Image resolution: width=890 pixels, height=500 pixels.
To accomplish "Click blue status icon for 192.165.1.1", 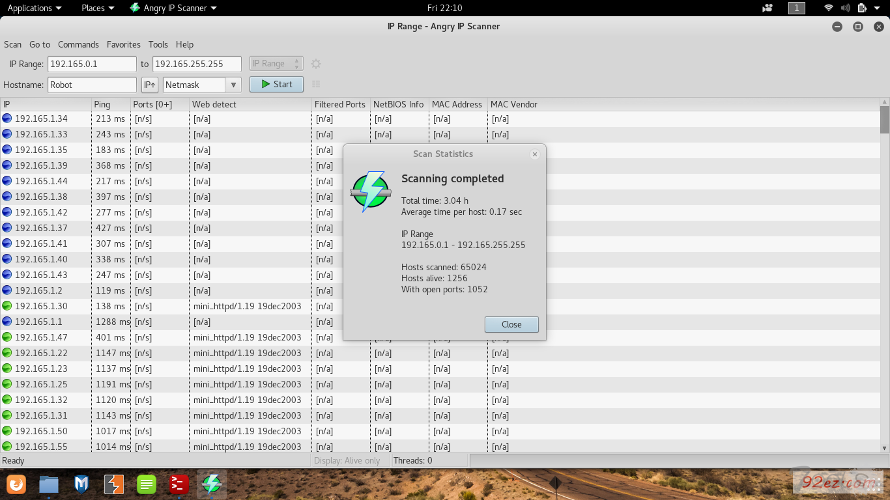I will [7, 322].
